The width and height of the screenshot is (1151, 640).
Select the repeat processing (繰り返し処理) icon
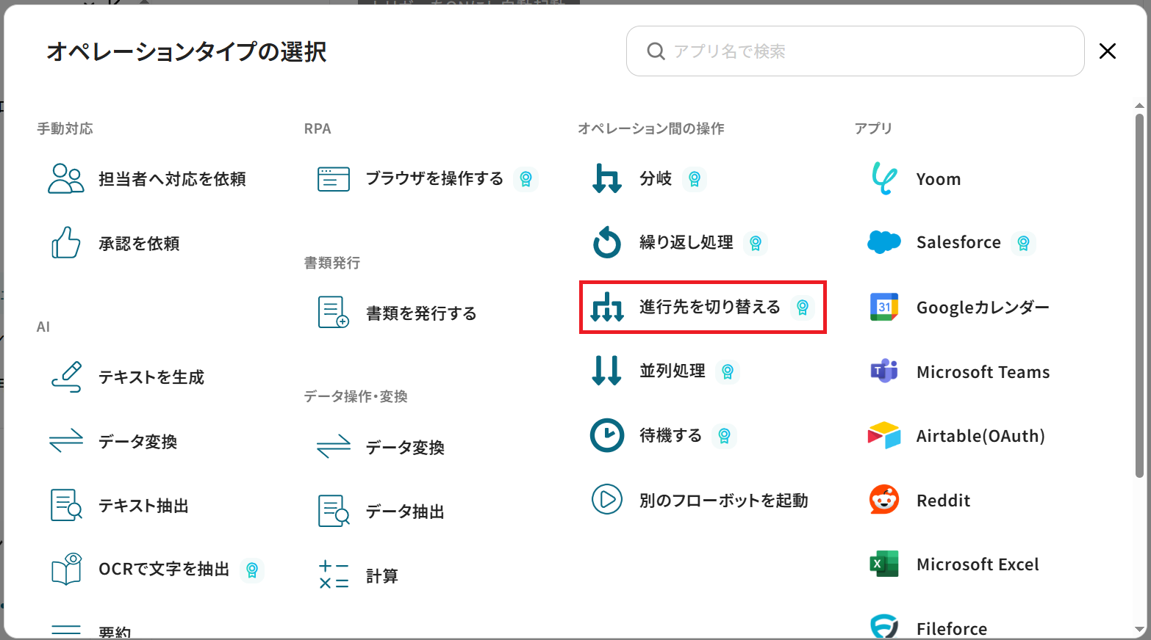click(606, 243)
